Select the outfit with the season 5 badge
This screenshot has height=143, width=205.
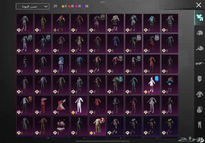(x=25, y=105)
